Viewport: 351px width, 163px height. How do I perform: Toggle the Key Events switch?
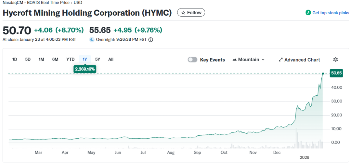192,60
